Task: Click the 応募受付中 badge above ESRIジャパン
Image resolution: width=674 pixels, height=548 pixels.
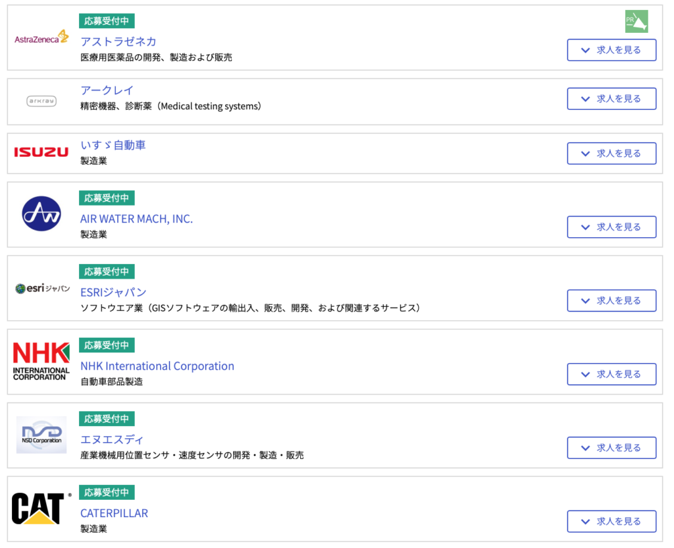Action: [x=107, y=271]
